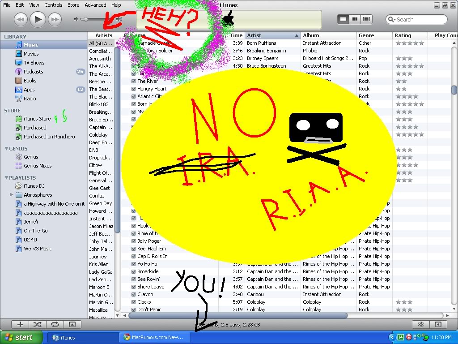Skip to the previous track

coord(21,19)
